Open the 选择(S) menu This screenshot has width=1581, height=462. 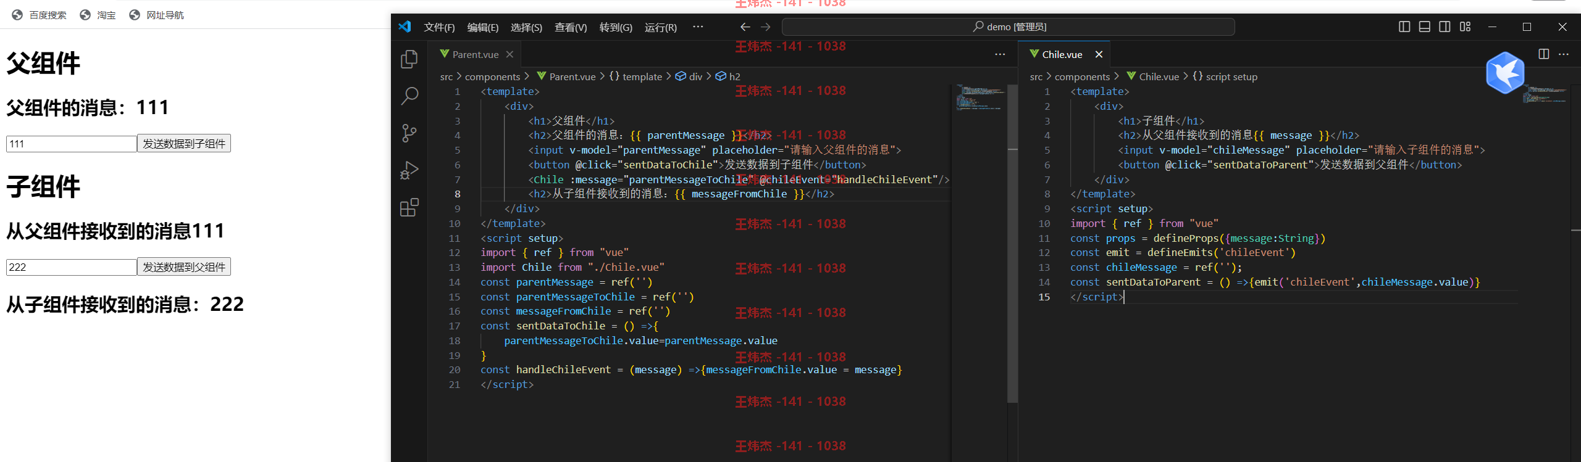pyautogui.click(x=526, y=27)
